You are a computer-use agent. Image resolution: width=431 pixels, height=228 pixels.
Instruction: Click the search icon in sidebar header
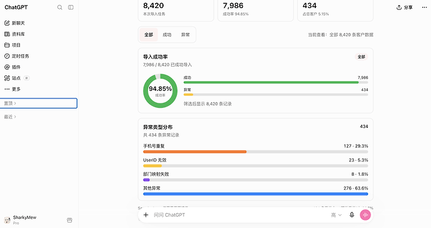click(59, 7)
